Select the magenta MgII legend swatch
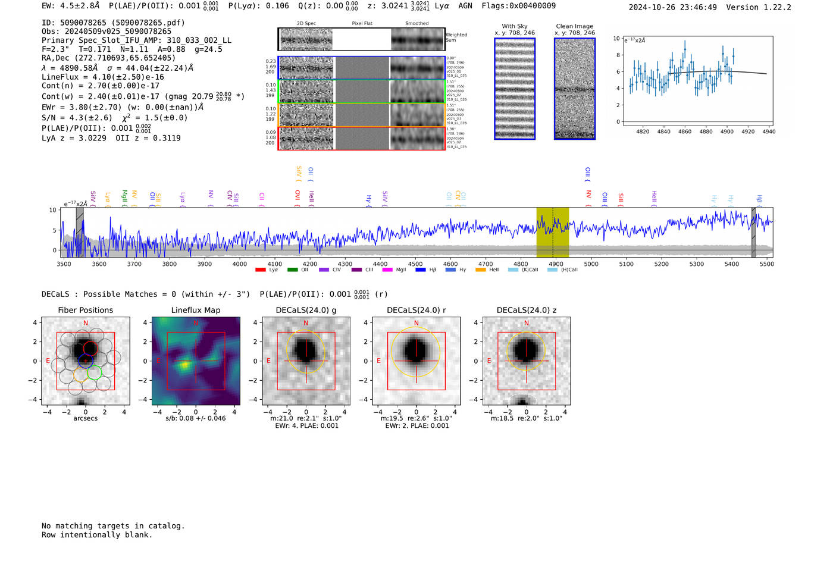This screenshot has height=567, width=833. 387,270
